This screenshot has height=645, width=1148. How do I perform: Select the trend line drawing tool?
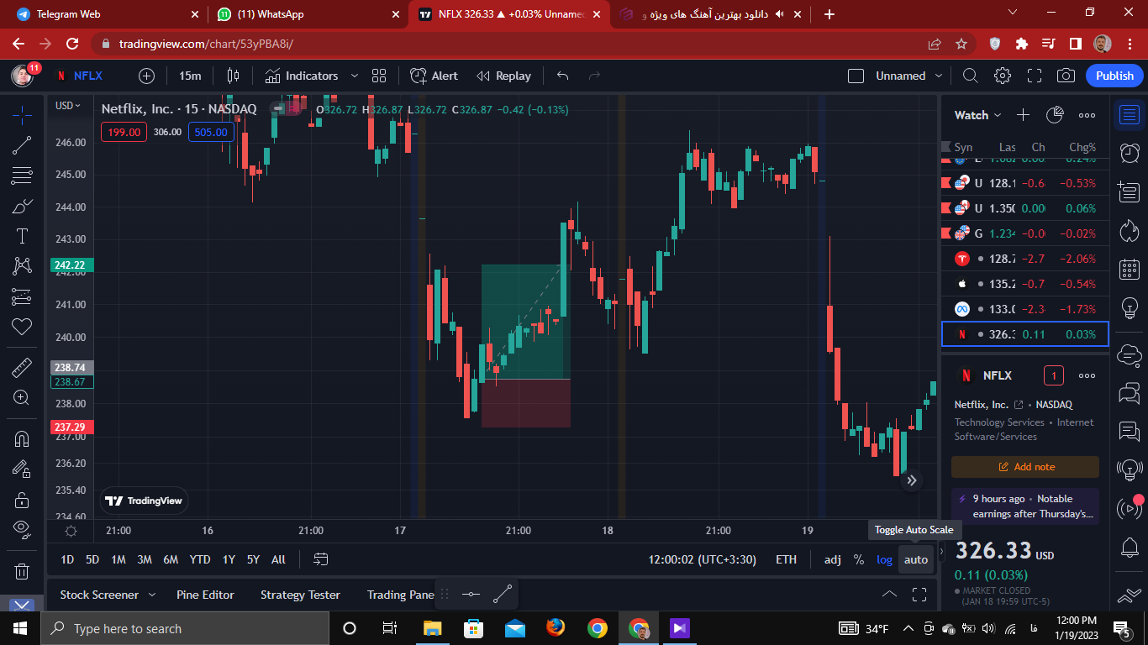(x=23, y=145)
